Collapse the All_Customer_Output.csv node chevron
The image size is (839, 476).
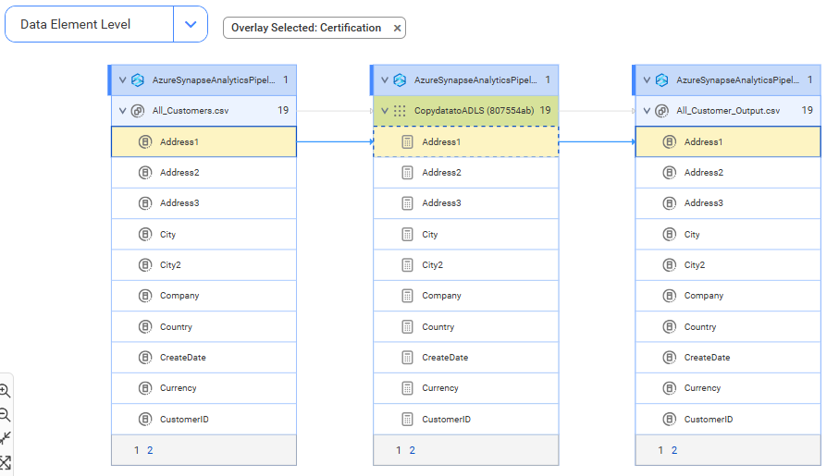pos(647,111)
